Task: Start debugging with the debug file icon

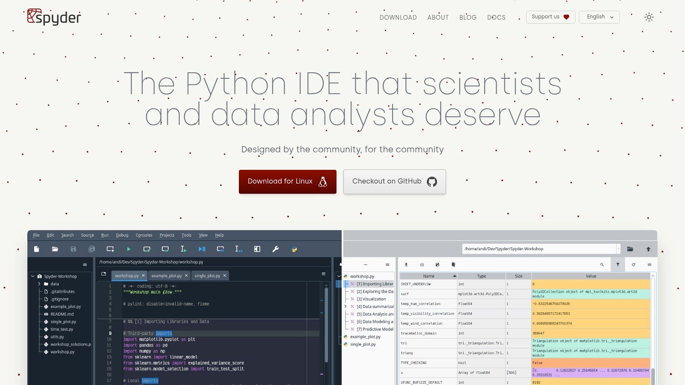Action: click(x=202, y=249)
